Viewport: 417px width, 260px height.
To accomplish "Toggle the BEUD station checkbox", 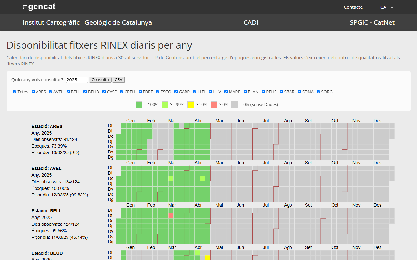I will tap(85, 92).
